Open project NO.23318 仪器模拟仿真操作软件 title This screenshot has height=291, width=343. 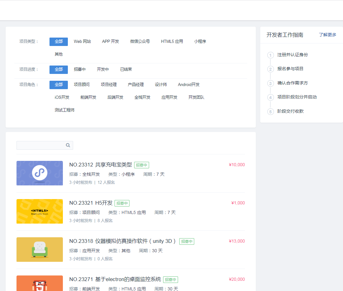(123, 241)
